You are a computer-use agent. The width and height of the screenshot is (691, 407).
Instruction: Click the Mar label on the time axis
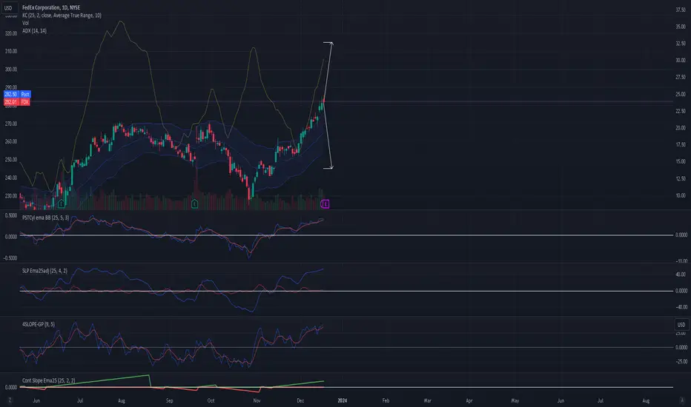[x=427, y=400]
